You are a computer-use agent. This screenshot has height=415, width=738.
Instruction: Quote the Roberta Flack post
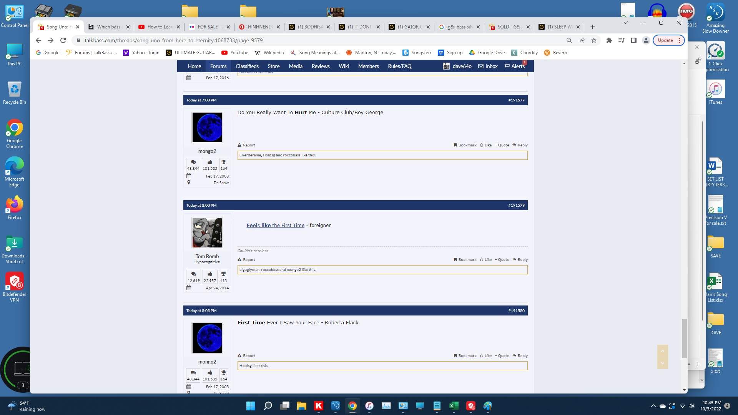pyautogui.click(x=502, y=356)
